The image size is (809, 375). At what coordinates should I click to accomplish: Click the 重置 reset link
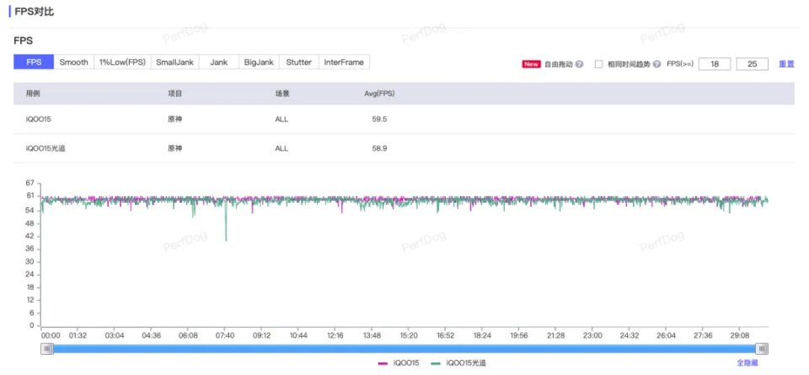[786, 65]
